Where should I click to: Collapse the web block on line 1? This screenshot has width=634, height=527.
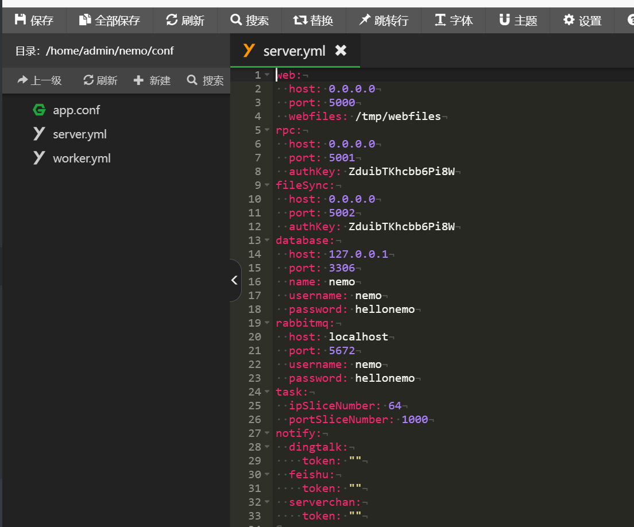[x=268, y=74]
